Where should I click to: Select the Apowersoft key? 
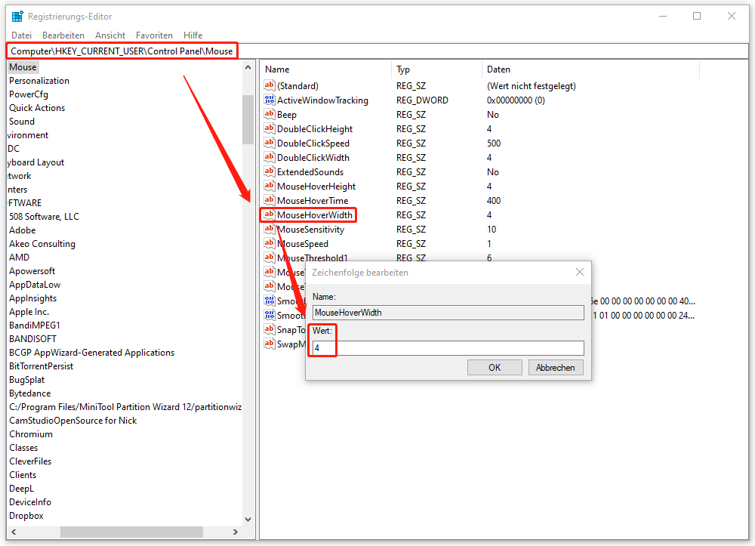32,271
